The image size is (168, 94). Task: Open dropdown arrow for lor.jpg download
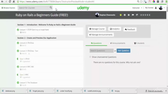(x=136, y=90)
